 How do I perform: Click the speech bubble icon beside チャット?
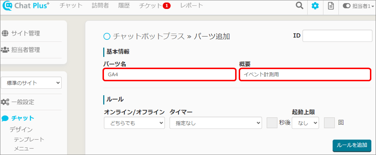5,118
